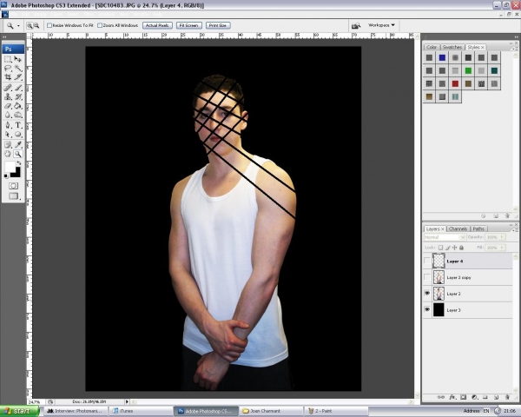Select the Move tool
This screenshot has height=417, width=521.
(x=18, y=59)
